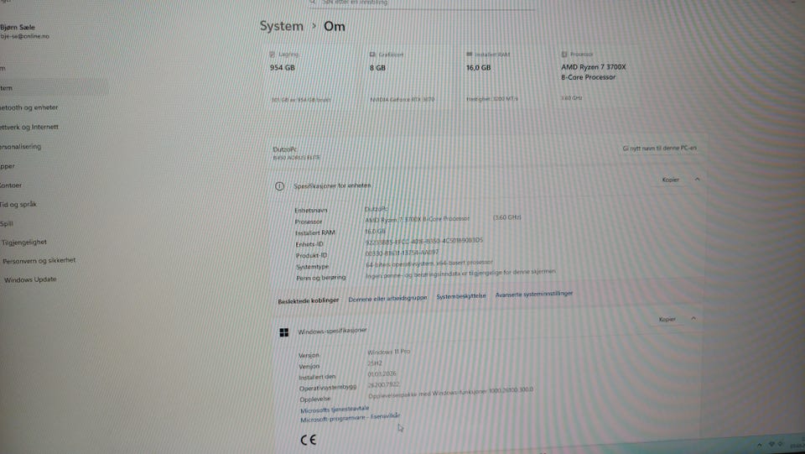Collapse the Spesifikasjoner for enheten section
Image resolution: width=805 pixels, height=454 pixels.
697,180
